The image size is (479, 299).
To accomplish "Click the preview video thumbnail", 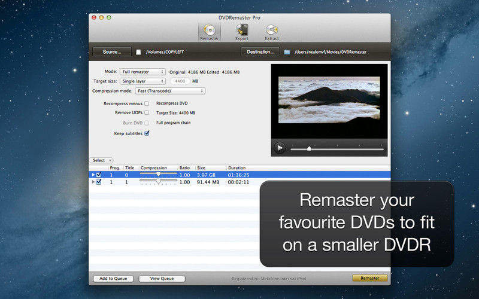I will (x=329, y=100).
